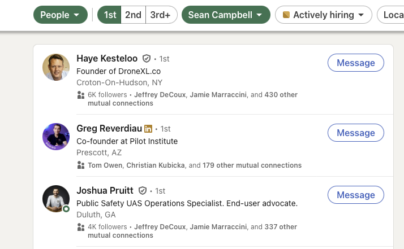Open Joshua Pruitt's profile name link
Image resolution: width=404 pixels, height=249 pixels.
[x=105, y=190]
